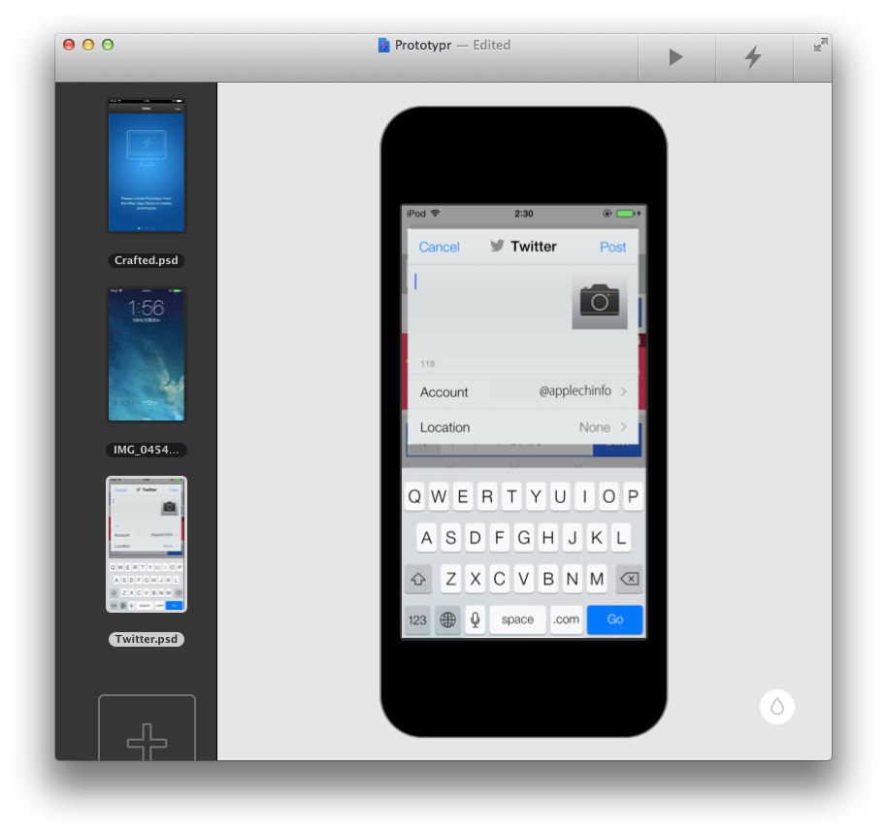The height and width of the screenshot is (837, 887).
Task: Click the play preview button in toolbar
Action: pyautogui.click(x=676, y=57)
